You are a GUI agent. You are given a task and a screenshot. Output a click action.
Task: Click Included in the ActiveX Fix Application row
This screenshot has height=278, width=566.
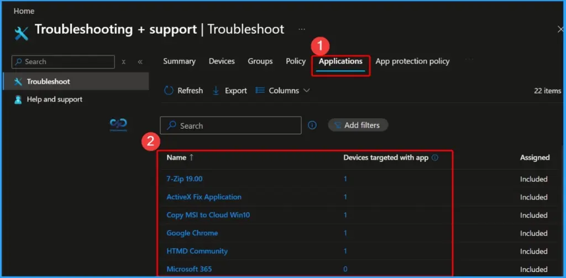(x=533, y=197)
